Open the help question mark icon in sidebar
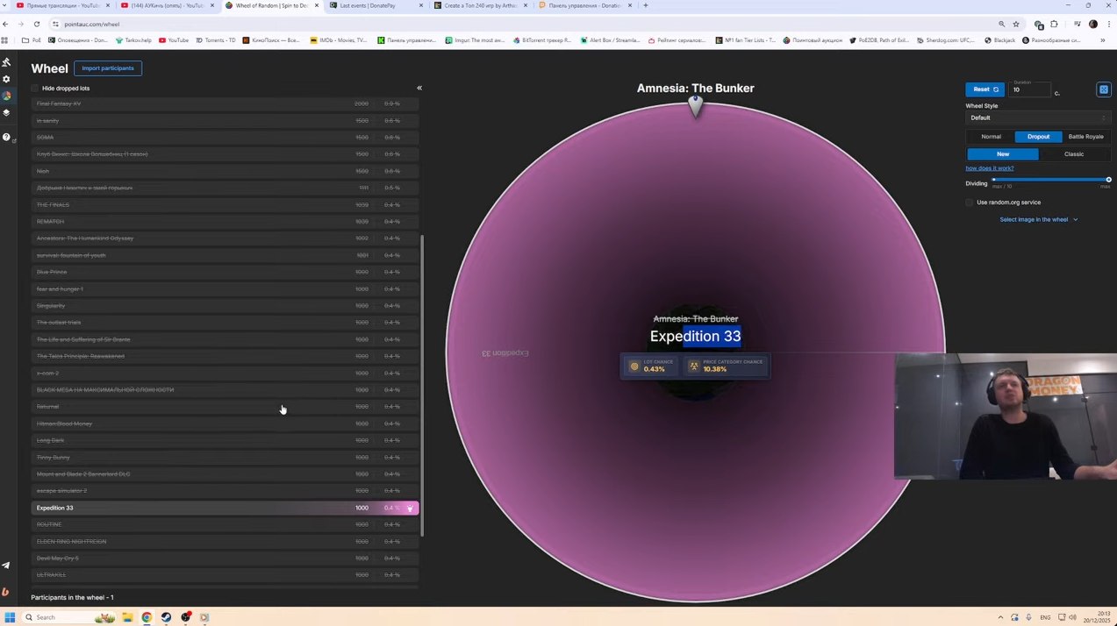 click(x=6, y=137)
